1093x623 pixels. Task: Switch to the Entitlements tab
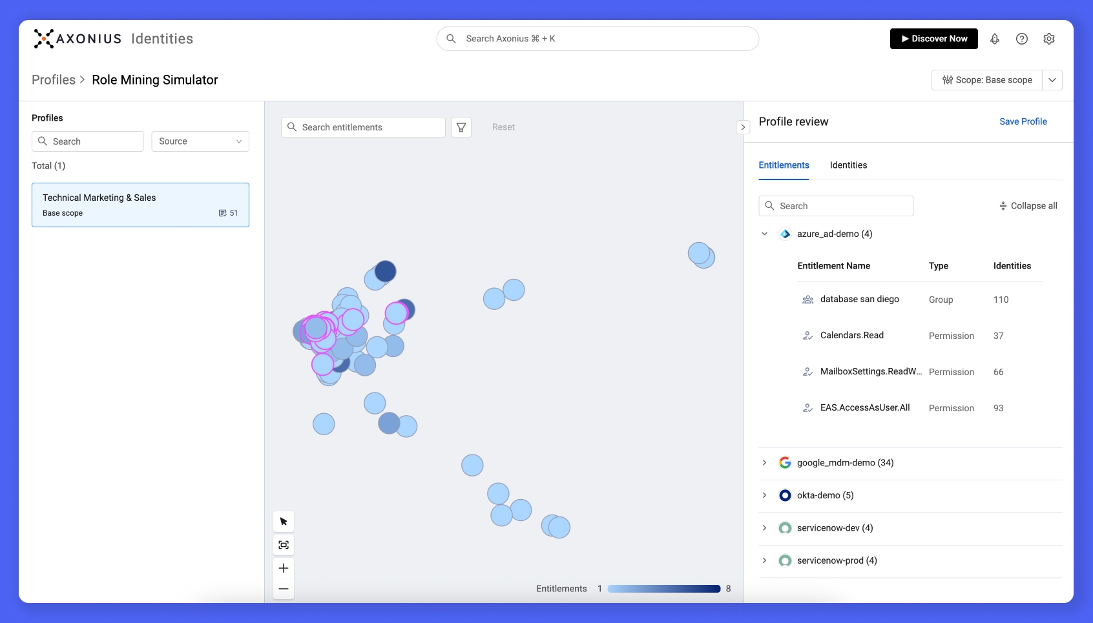784,165
